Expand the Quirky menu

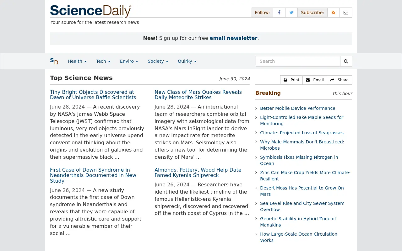pyautogui.click(x=187, y=61)
